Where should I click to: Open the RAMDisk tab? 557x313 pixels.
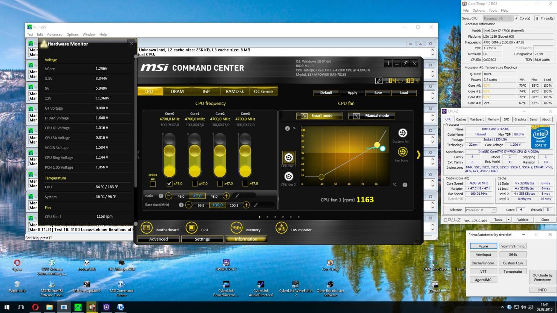(x=234, y=91)
